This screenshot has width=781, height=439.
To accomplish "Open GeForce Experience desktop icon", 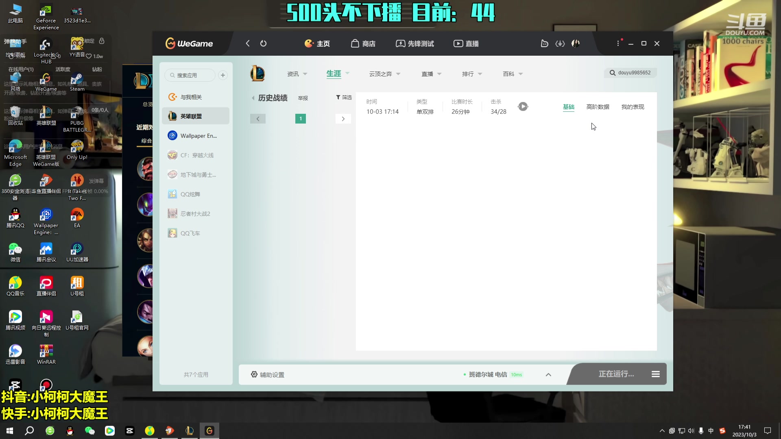I will 46,17.
